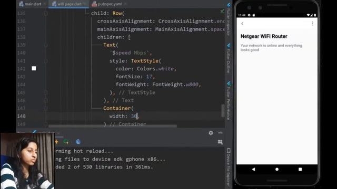This screenshot has height=189, width=337.
Task: Click FontWeight.w800 in the code
Action: 175,85
